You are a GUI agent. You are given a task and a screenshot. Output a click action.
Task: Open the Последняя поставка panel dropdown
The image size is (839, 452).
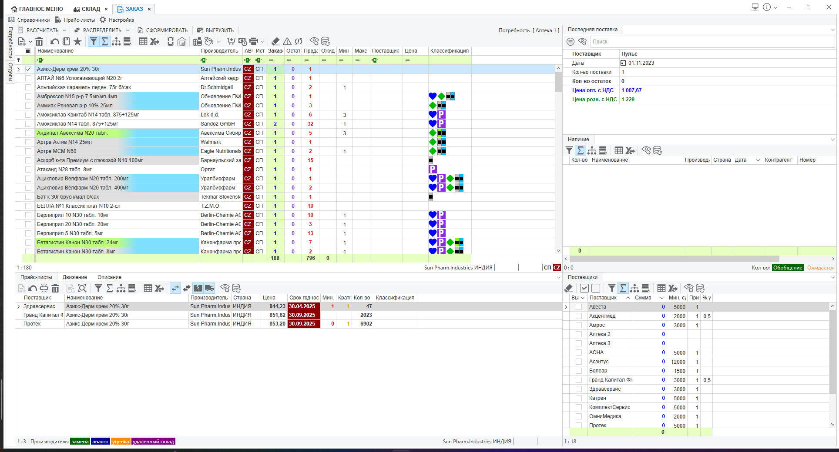[x=832, y=30]
